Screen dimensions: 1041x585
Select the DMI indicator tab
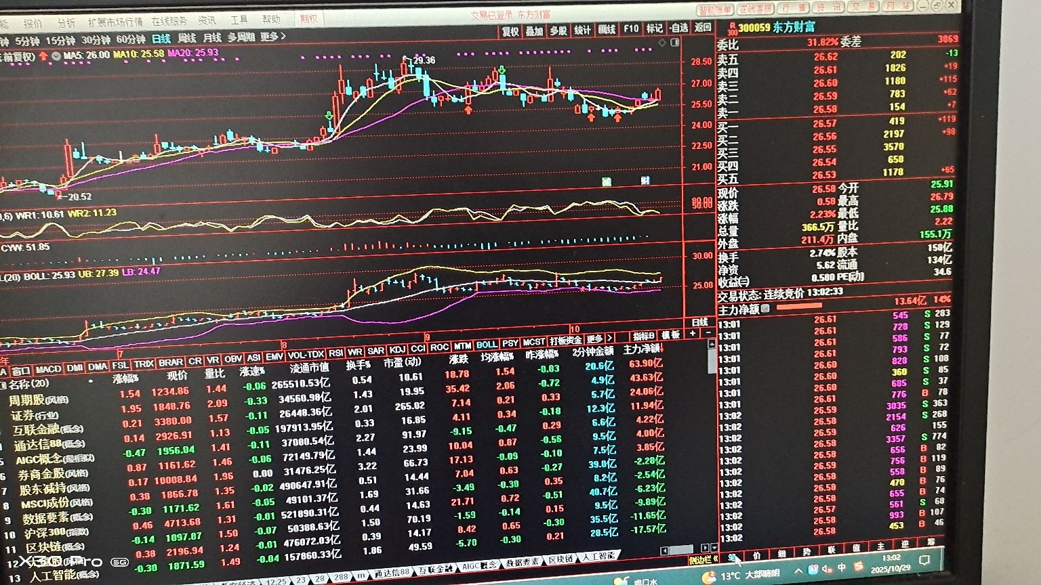point(75,368)
